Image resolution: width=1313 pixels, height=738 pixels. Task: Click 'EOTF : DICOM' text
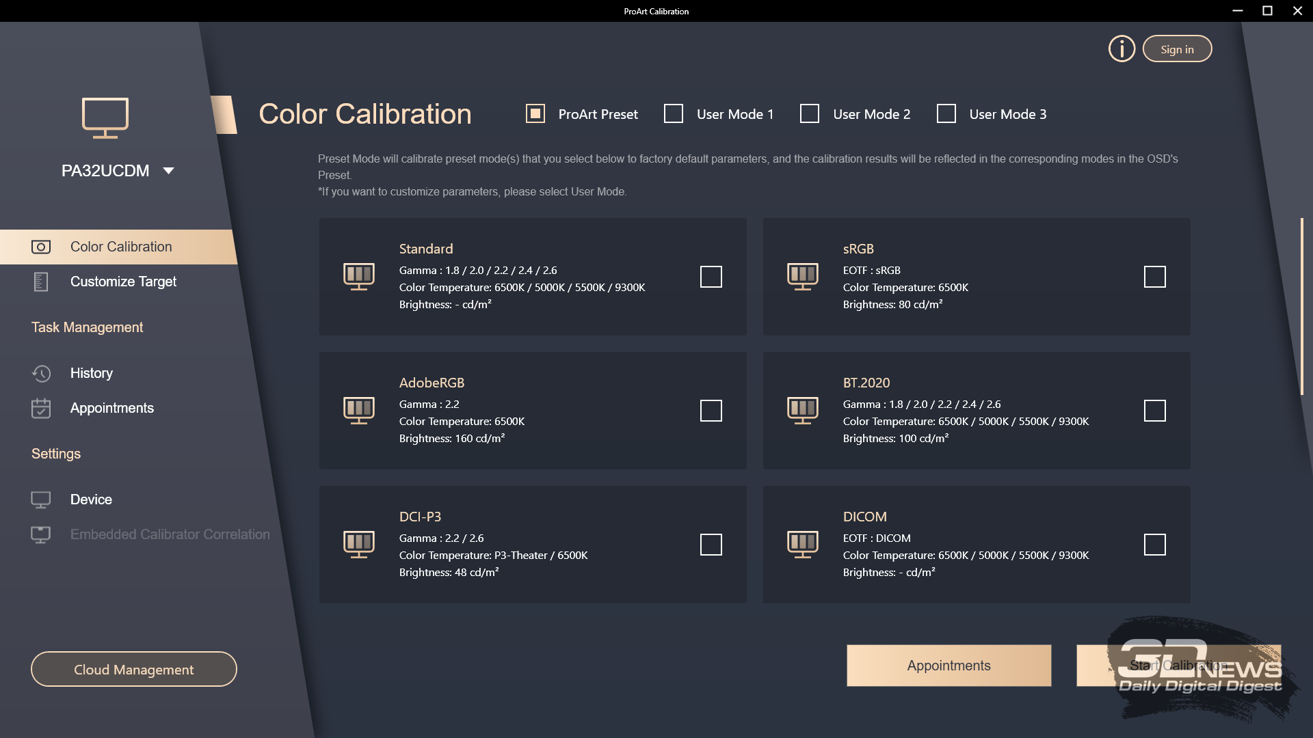877,538
